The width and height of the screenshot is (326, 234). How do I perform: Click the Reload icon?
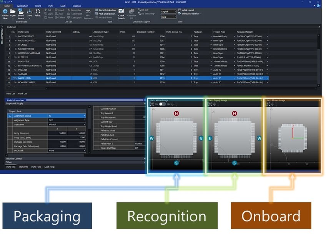(x=38, y=12)
